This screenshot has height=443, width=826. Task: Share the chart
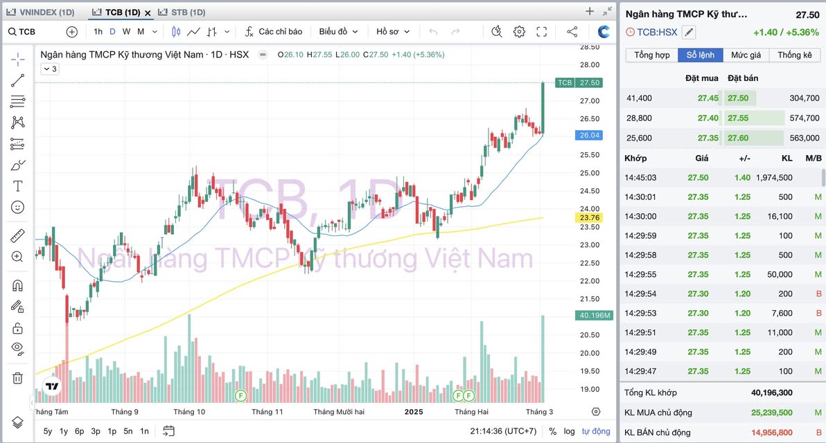pos(572,32)
